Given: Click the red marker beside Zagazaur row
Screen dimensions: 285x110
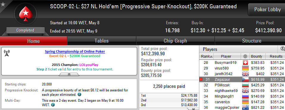Looking at the screenshot, I should pos(201,80).
